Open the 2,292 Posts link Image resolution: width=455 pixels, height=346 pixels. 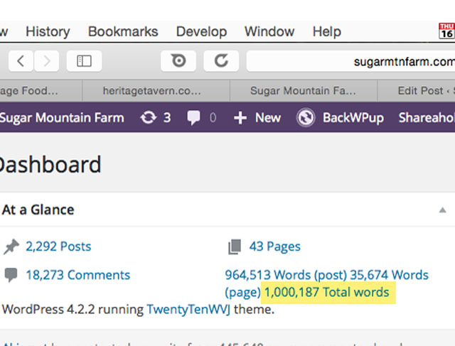point(58,247)
